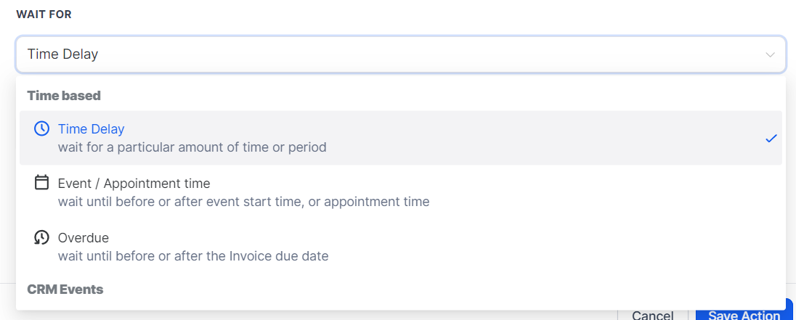This screenshot has height=320, width=796.
Task: Click the Save Action button
Action: click(744, 315)
